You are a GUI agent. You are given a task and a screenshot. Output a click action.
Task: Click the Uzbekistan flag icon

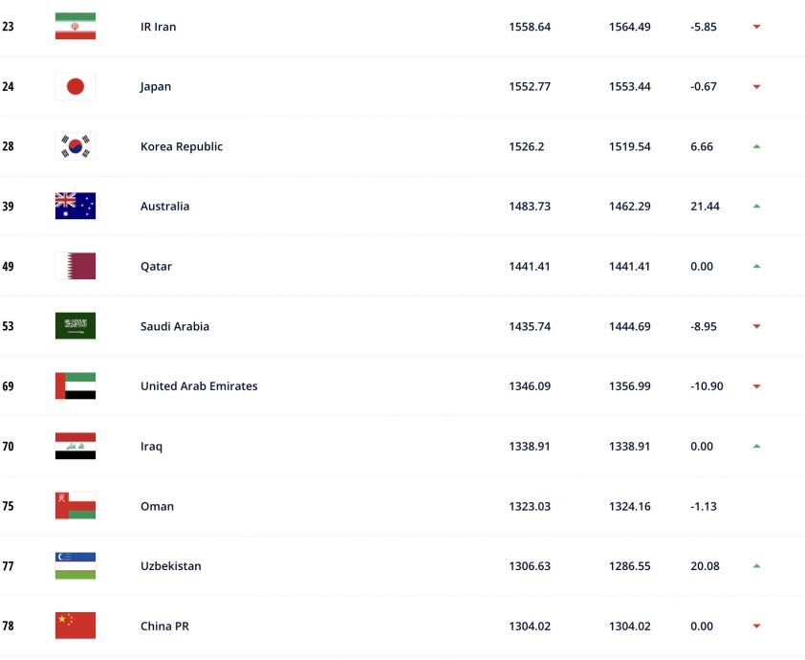[x=76, y=565]
